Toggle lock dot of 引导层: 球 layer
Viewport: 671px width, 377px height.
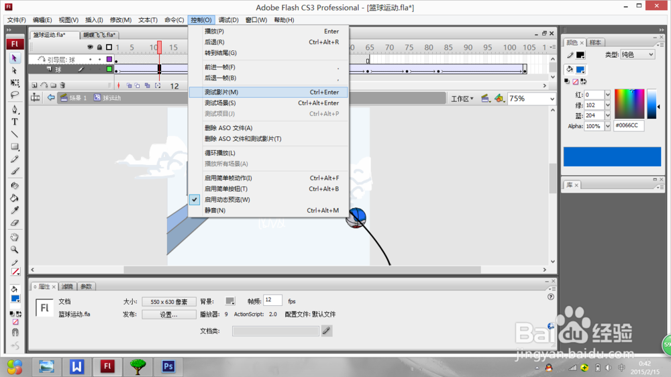tap(100, 60)
